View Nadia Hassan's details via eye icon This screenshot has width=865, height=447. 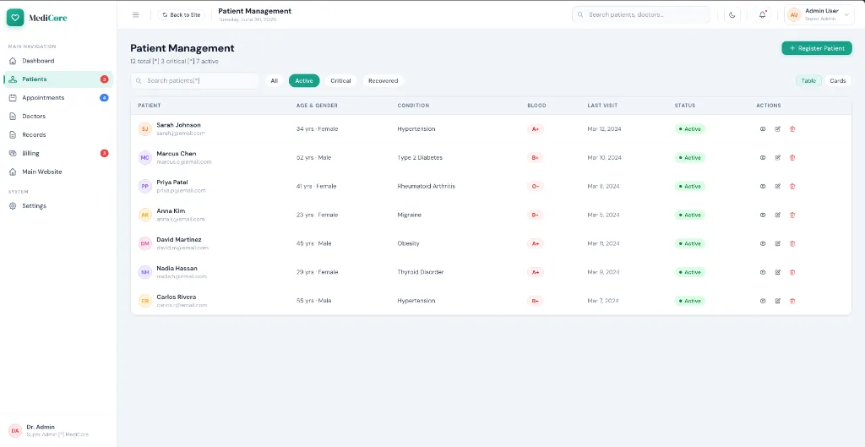pyautogui.click(x=763, y=273)
